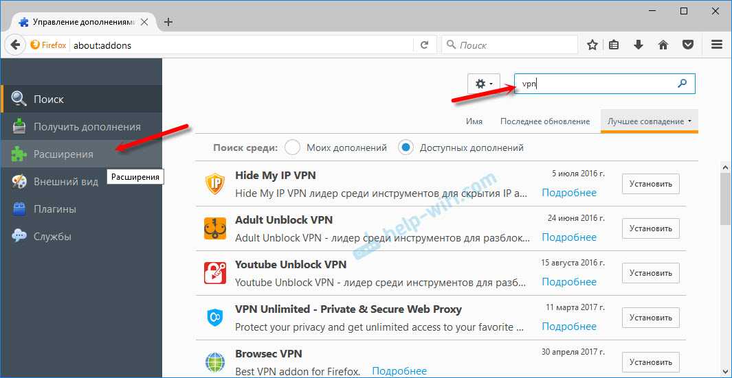This screenshot has height=378, width=732.
Task: Reload the page with the refresh icon
Action: pos(424,45)
